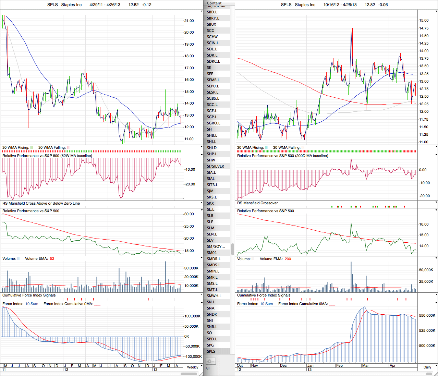This screenshot has height=376, width=438.
Task: Open weekly RS Mansfield Cross panel arrow
Action: [x=202, y=203]
